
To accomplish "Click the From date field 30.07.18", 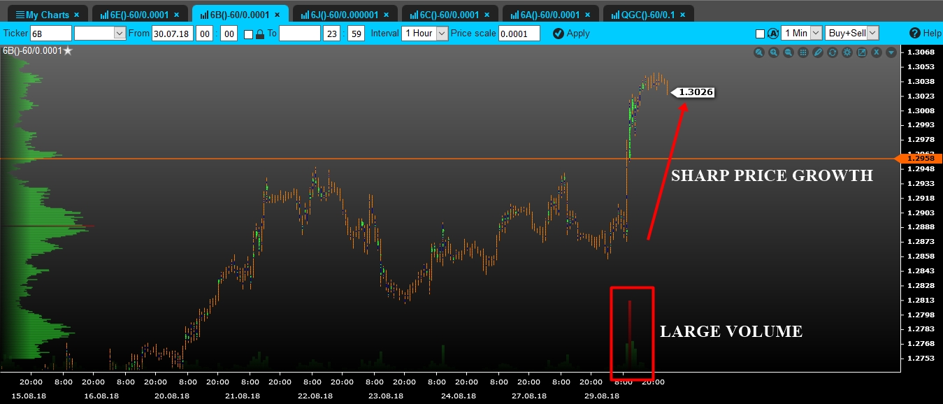I will coord(173,33).
